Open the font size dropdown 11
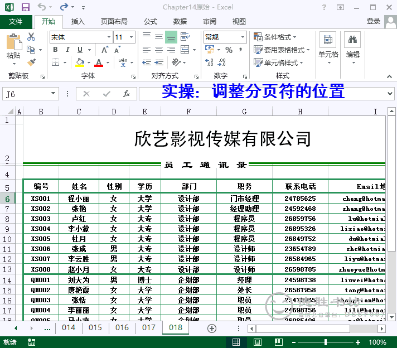The image size is (397, 348). pos(132,37)
